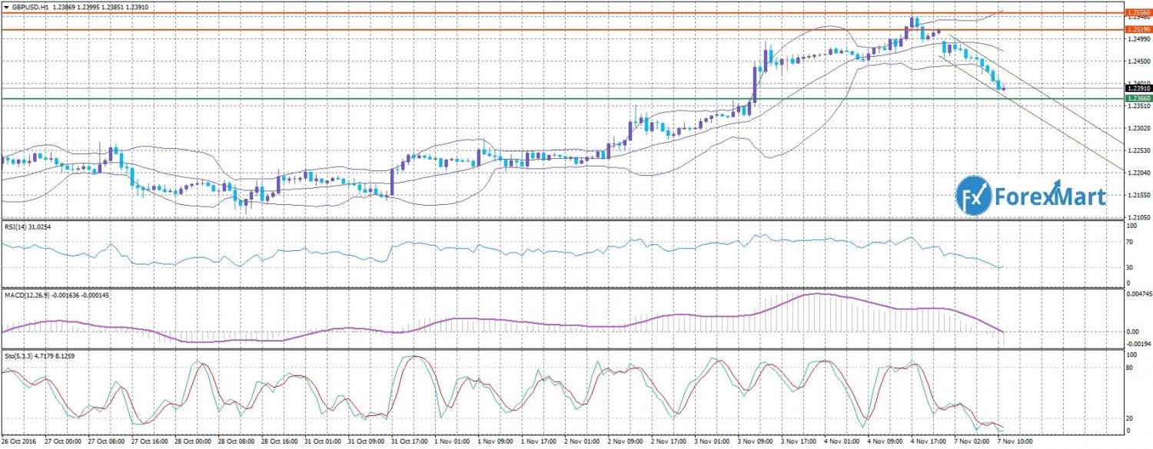Screen dimensions: 1153x449
Task: Click the black 1.23910 current price tag
Action: pos(1137,89)
